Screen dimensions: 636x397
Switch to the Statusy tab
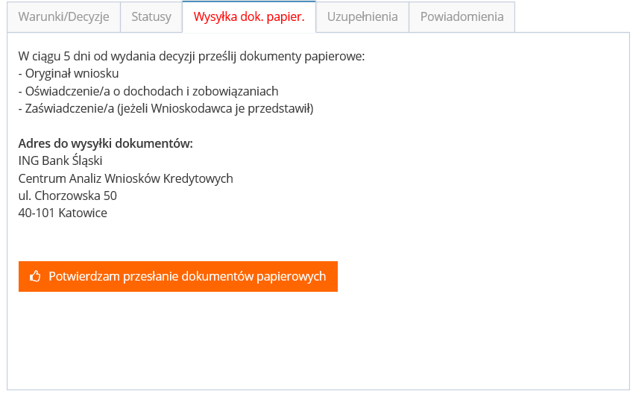coord(151,16)
